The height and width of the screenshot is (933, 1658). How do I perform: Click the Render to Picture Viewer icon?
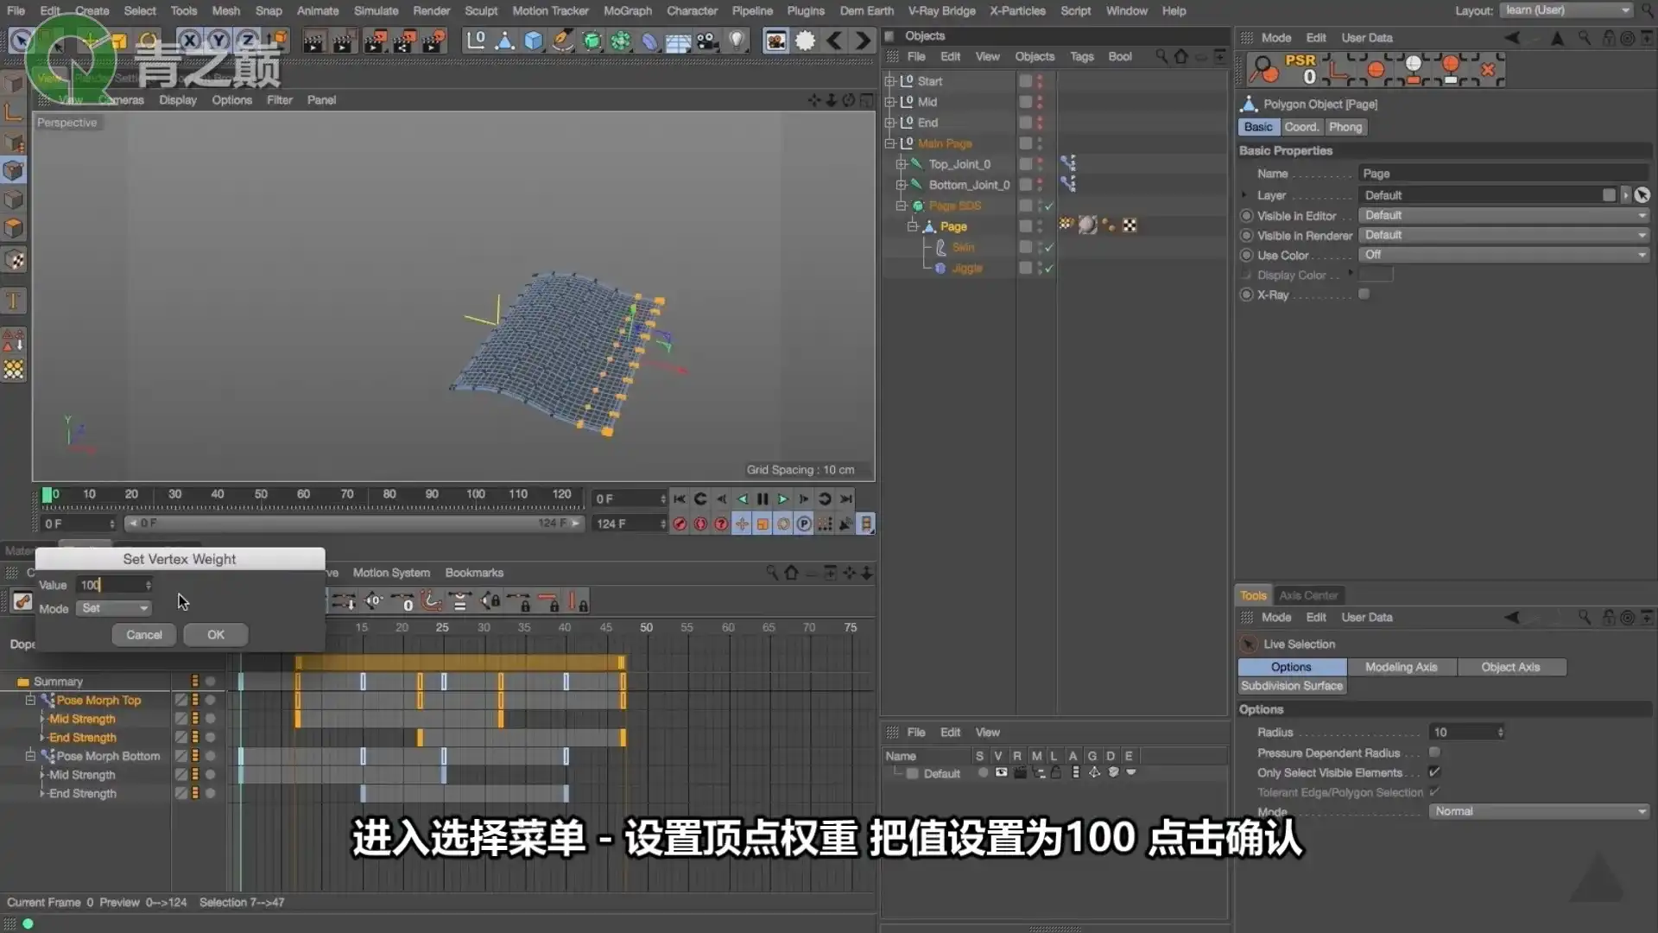(x=775, y=41)
